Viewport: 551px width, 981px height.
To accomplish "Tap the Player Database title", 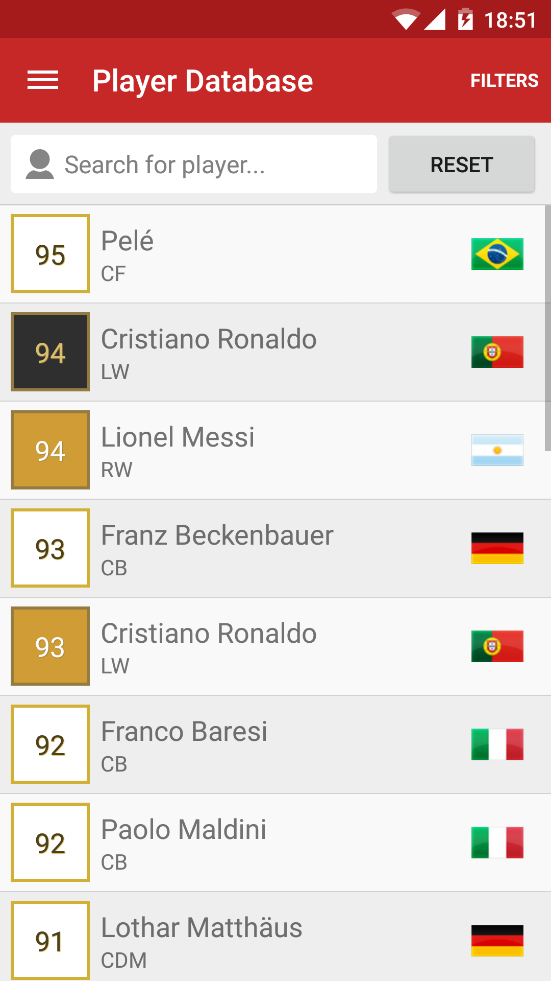I will (x=203, y=81).
